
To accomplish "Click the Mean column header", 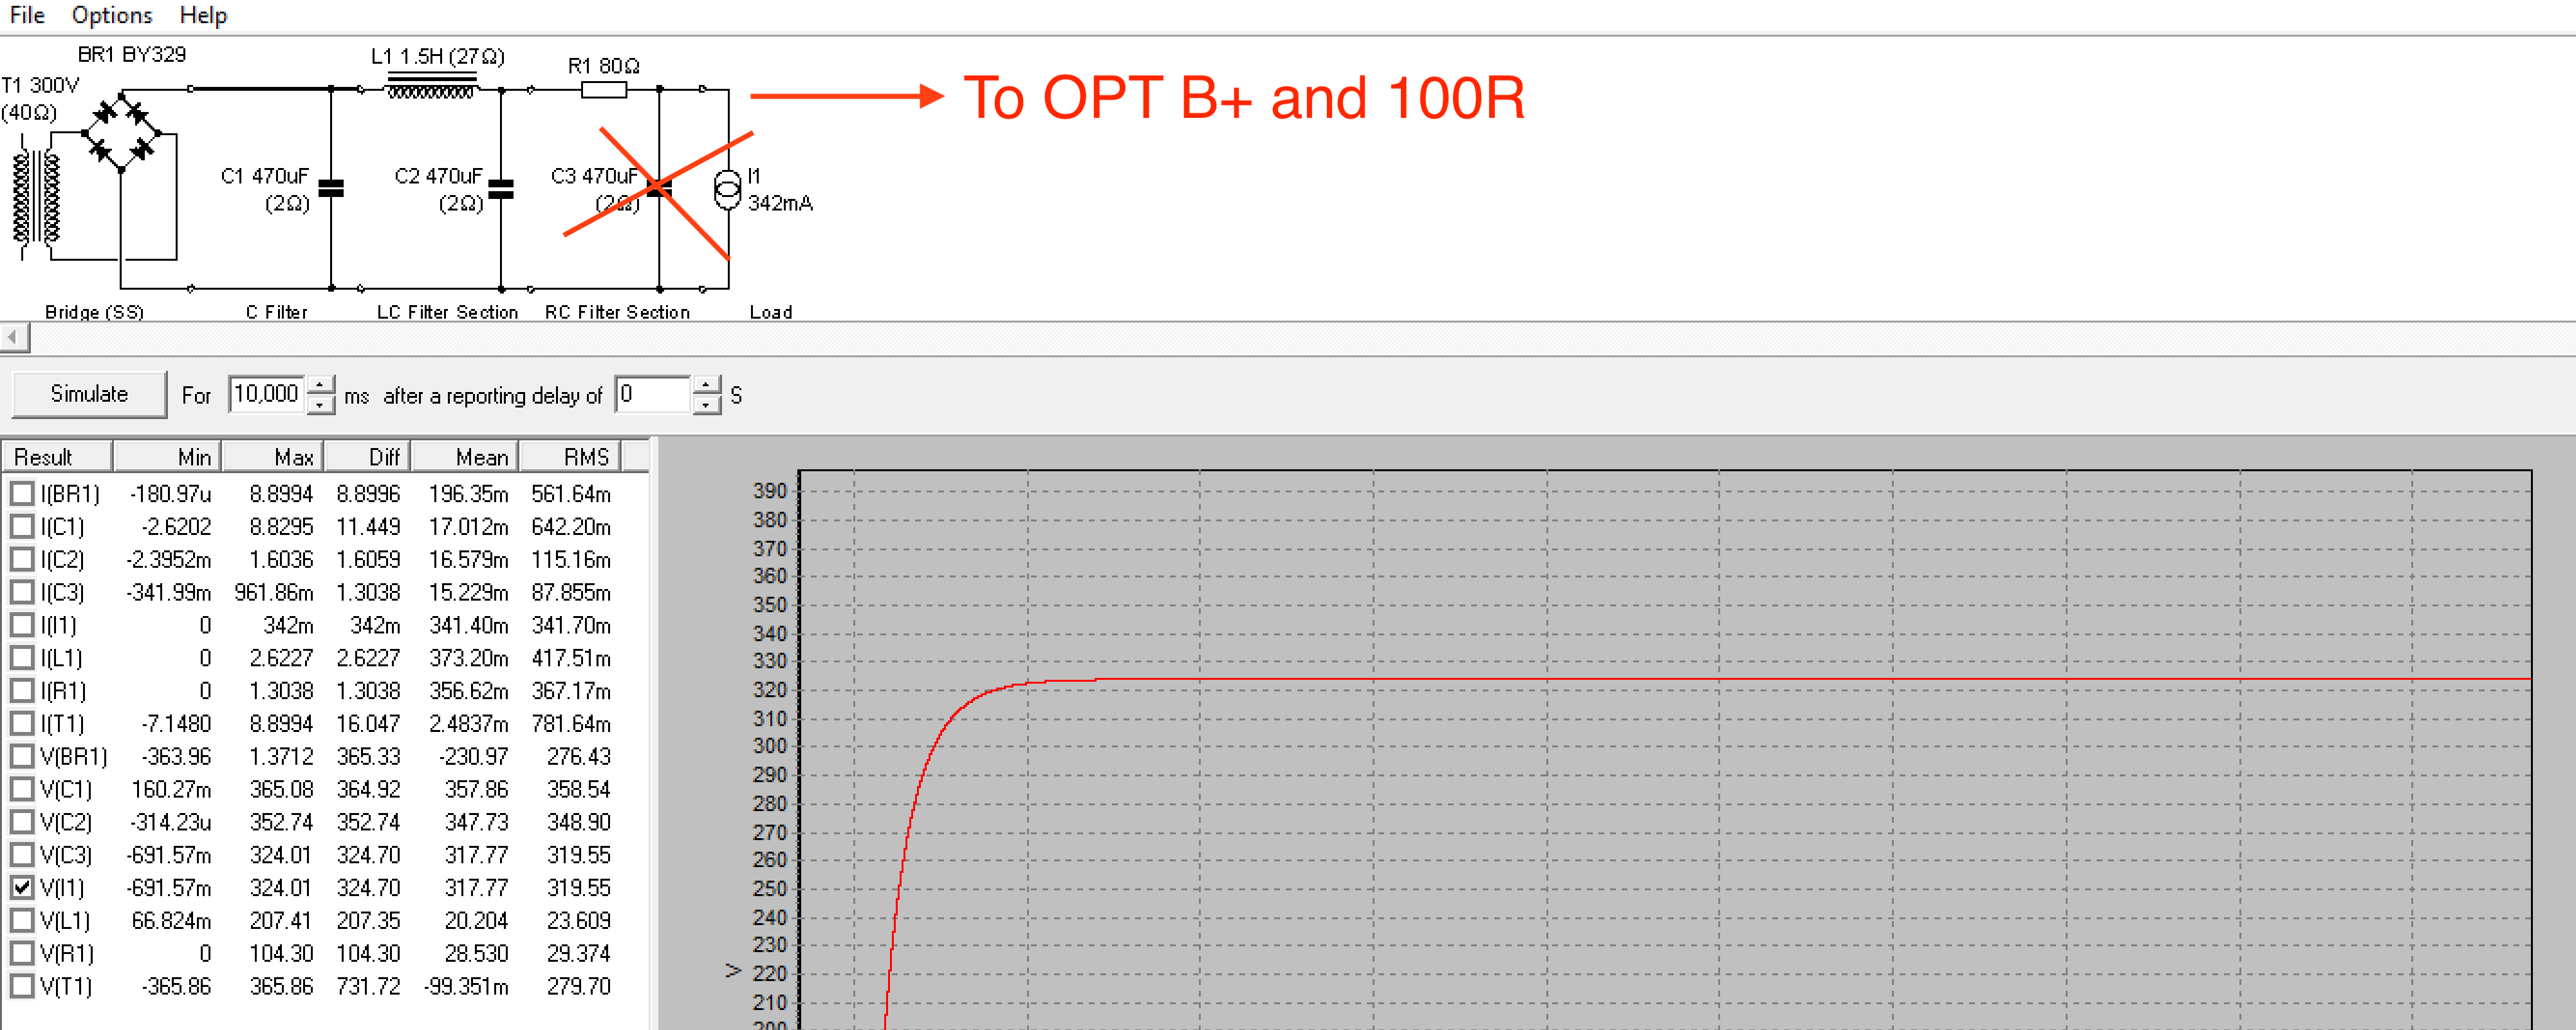I will pyautogui.click(x=465, y=457).
